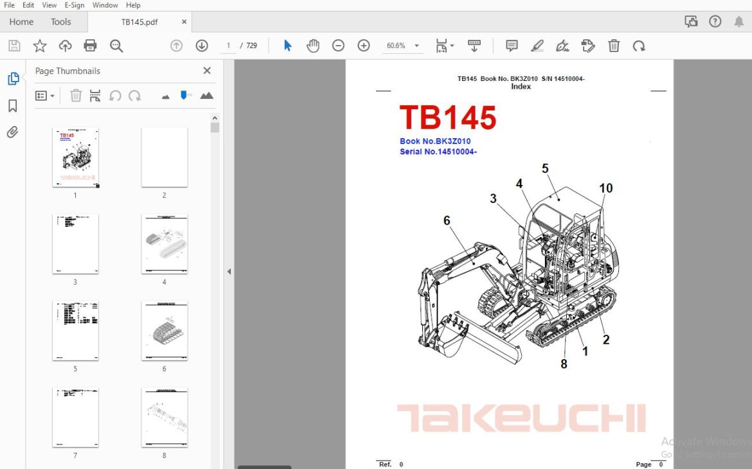Open thumbnail options menu dropdown

(44, 96)
